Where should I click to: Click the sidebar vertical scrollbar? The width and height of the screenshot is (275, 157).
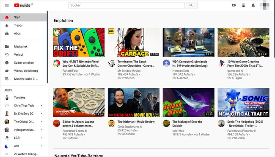[x=47, y=47]
